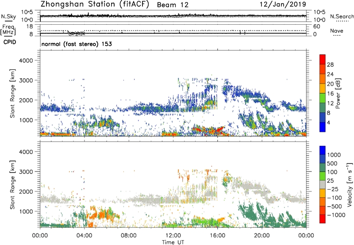Click the "08:00" time axis label
Screen dimensions: 354x245
pyautogui.click(x=129, y=236)
